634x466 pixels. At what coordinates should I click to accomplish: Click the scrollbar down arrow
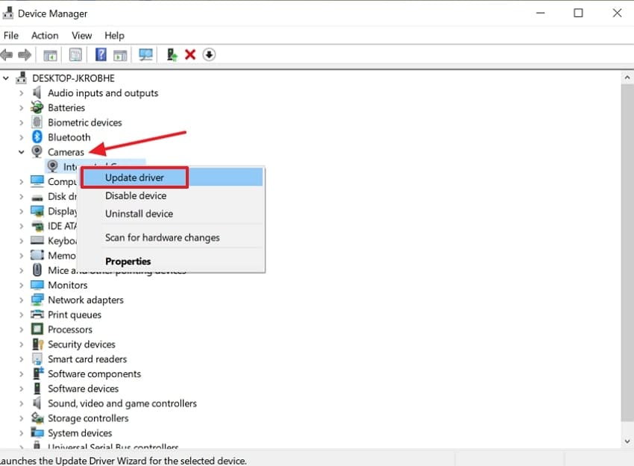[x=627, y=441]
